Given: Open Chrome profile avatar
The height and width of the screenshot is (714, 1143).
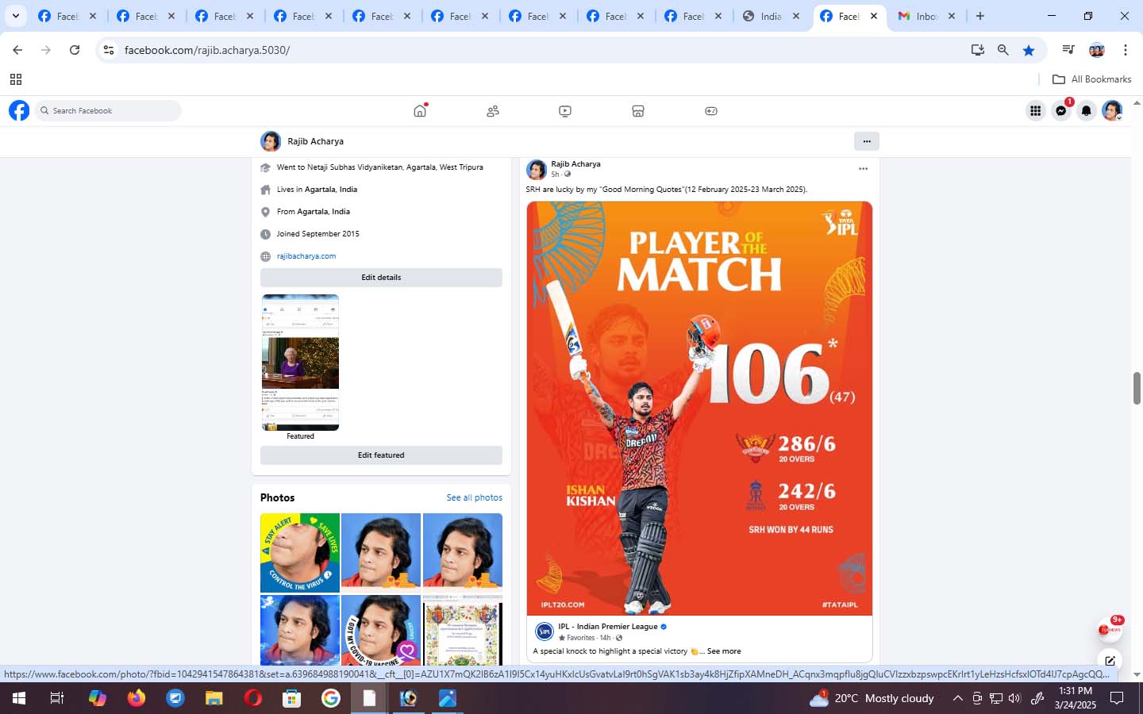Looking at the screenshot, I should (1097, 50).
